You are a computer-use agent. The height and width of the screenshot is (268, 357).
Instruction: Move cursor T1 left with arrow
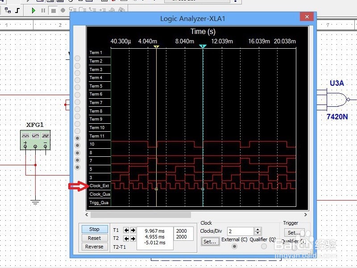[x=126, y=230]
